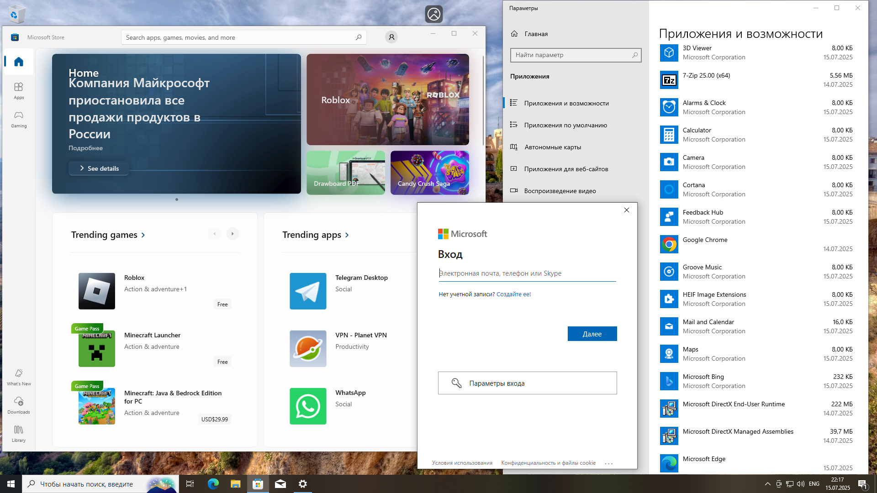Open the Windows Start menu
This screenshot has height=493, width=877.
click(11, 484)
